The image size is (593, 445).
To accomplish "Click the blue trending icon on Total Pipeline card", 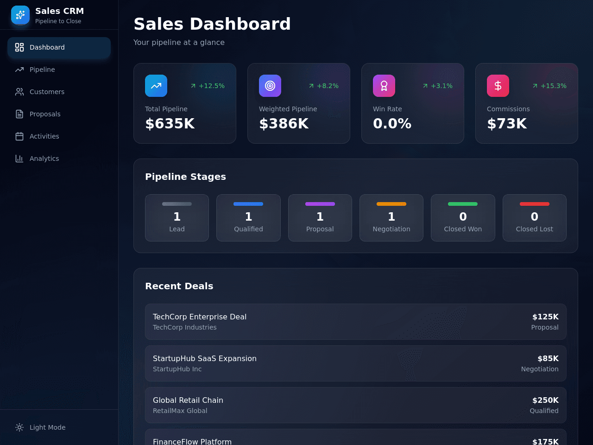I will click(x=156, y=86).
